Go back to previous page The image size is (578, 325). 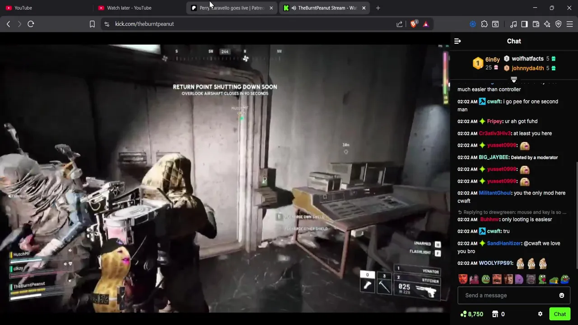pos(8,24)
